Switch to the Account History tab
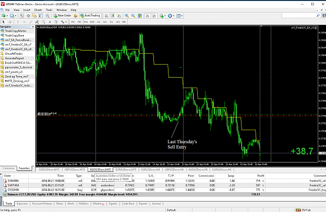 [42, 204]
